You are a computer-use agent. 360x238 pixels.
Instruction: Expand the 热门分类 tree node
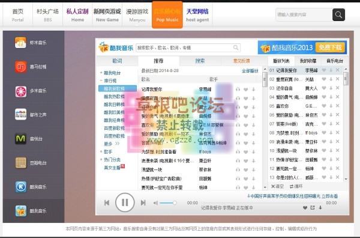coord(101,159)
